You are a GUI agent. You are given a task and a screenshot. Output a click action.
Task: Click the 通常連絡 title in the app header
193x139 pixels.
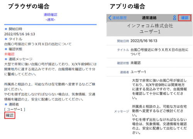pos(149,18)
